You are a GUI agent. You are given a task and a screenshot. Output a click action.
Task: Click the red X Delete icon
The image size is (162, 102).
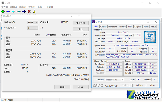pyautogui.click(x=29, y=11)
